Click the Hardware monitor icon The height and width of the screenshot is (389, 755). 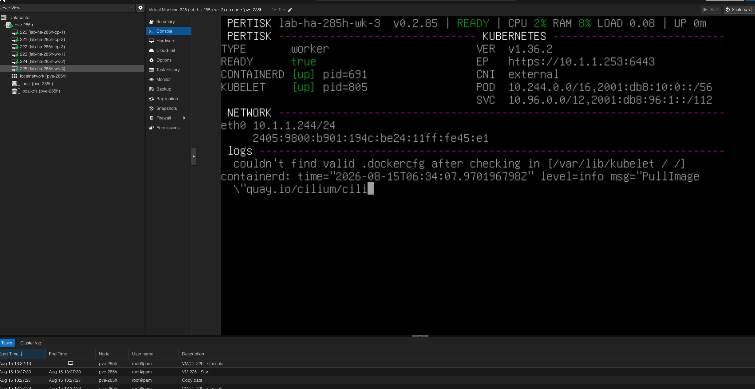click(x=151, y=41)
